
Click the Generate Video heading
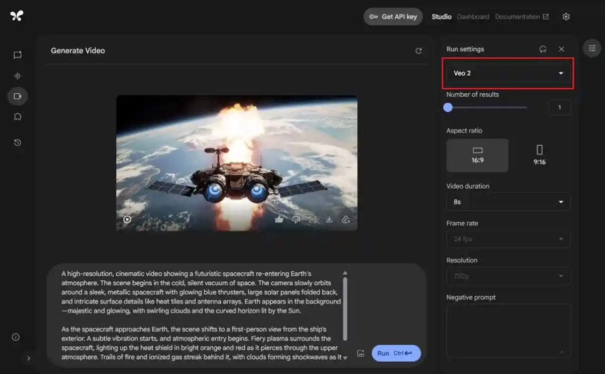pos(78,51)
